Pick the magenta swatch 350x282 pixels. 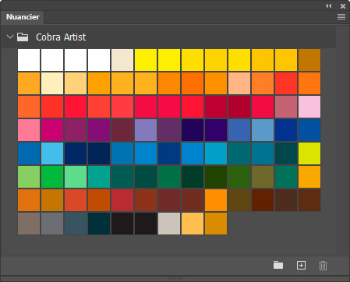pyautogui.click(x=52, y=130)
